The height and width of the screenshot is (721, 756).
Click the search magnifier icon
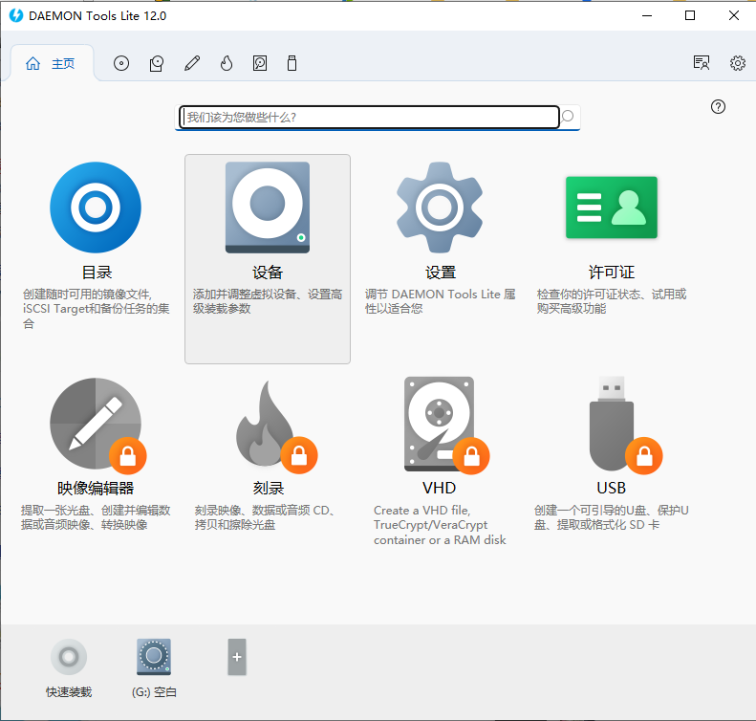[568, 117]
